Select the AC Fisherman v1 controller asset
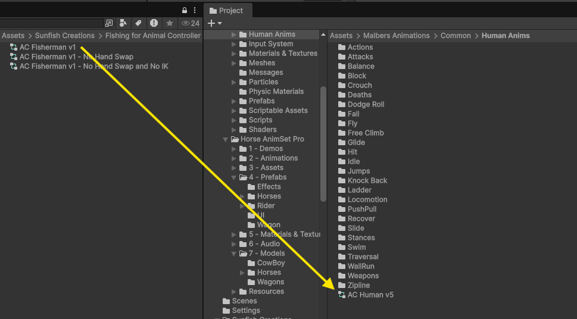Screen dimensions: 577x319 47,47
